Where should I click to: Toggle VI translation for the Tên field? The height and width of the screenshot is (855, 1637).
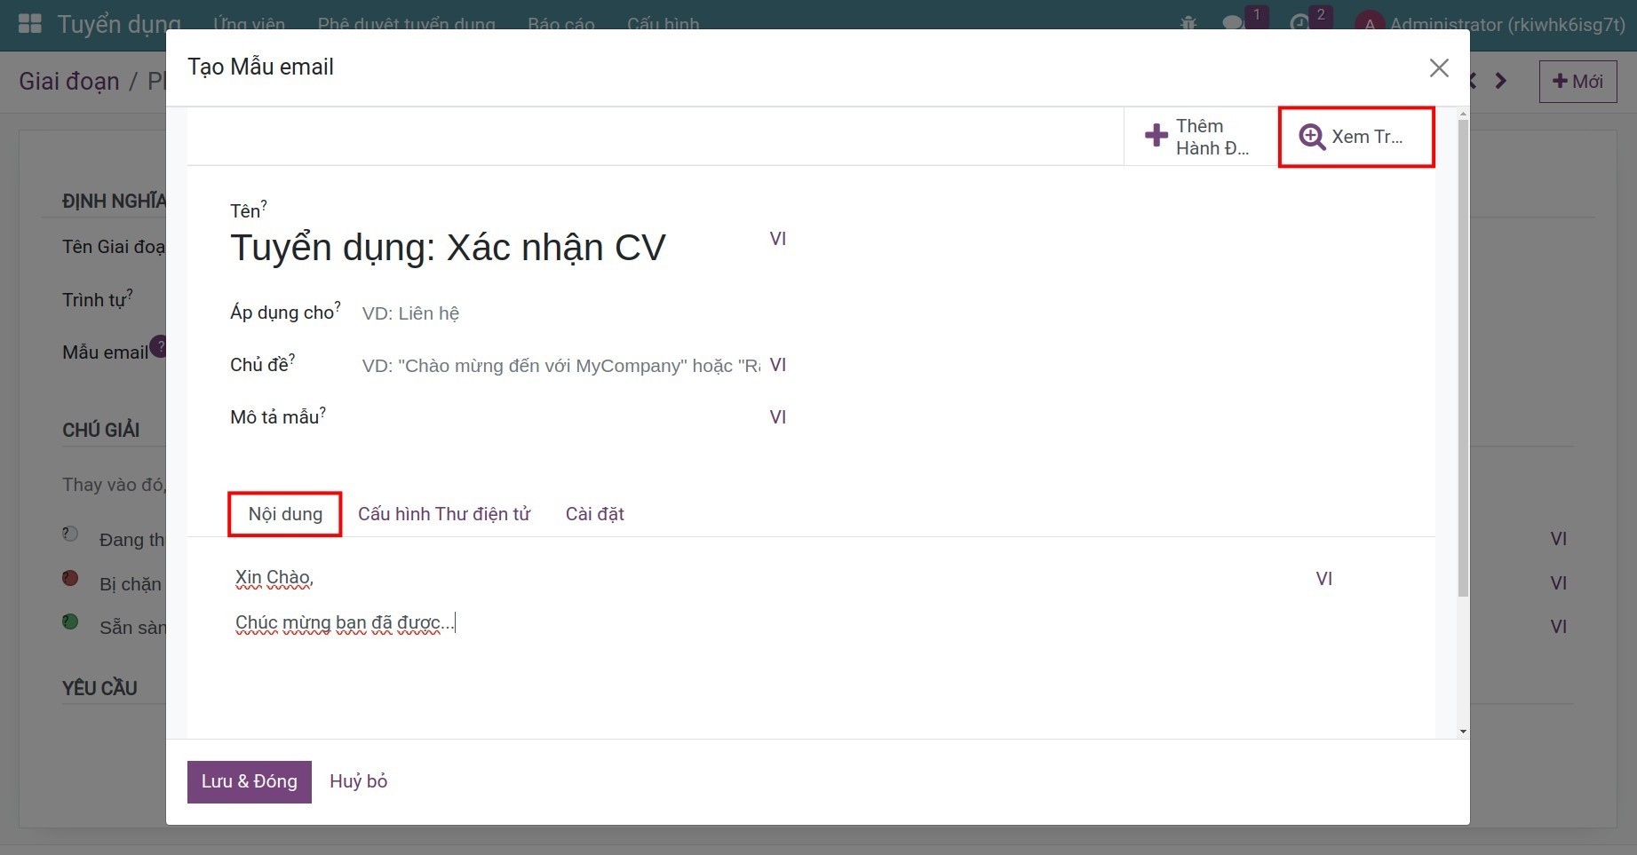pyautogui.click(x=777, y=239)
